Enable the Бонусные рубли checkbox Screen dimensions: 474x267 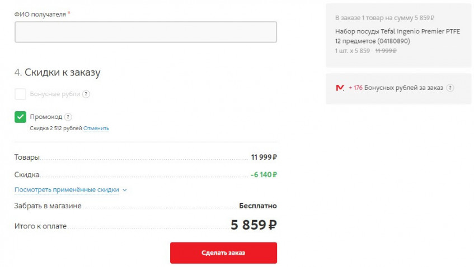[x=20, y=94]
